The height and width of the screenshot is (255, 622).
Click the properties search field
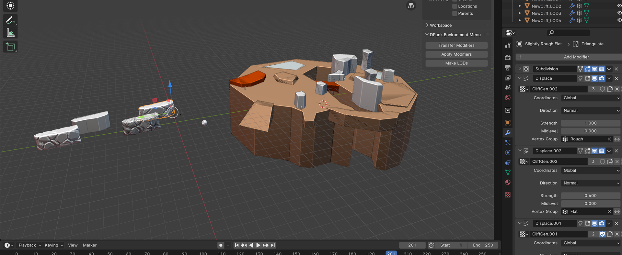coord(569,33)
